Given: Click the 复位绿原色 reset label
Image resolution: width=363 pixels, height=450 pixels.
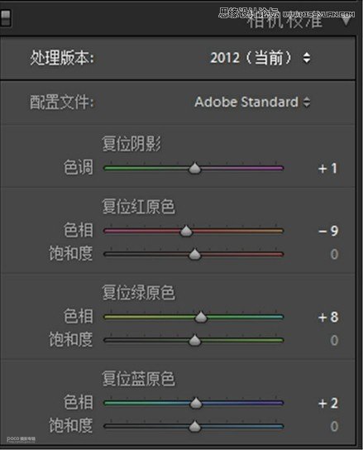Looking at the screenshot, I should [x=138, y=292].
